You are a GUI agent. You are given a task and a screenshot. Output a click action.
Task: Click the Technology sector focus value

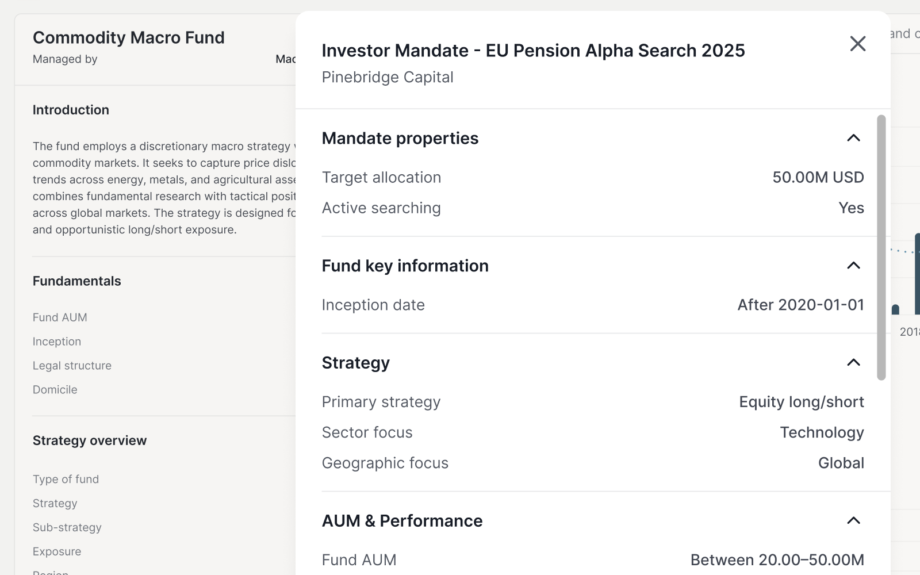[822, 432]
